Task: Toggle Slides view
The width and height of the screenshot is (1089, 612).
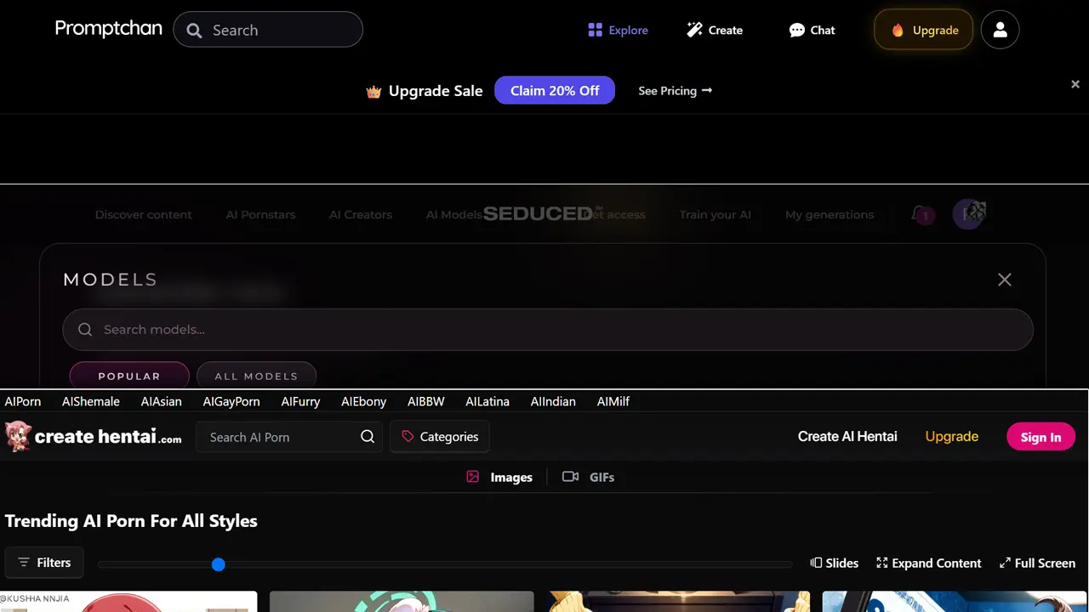Action: tap(835, 563)
